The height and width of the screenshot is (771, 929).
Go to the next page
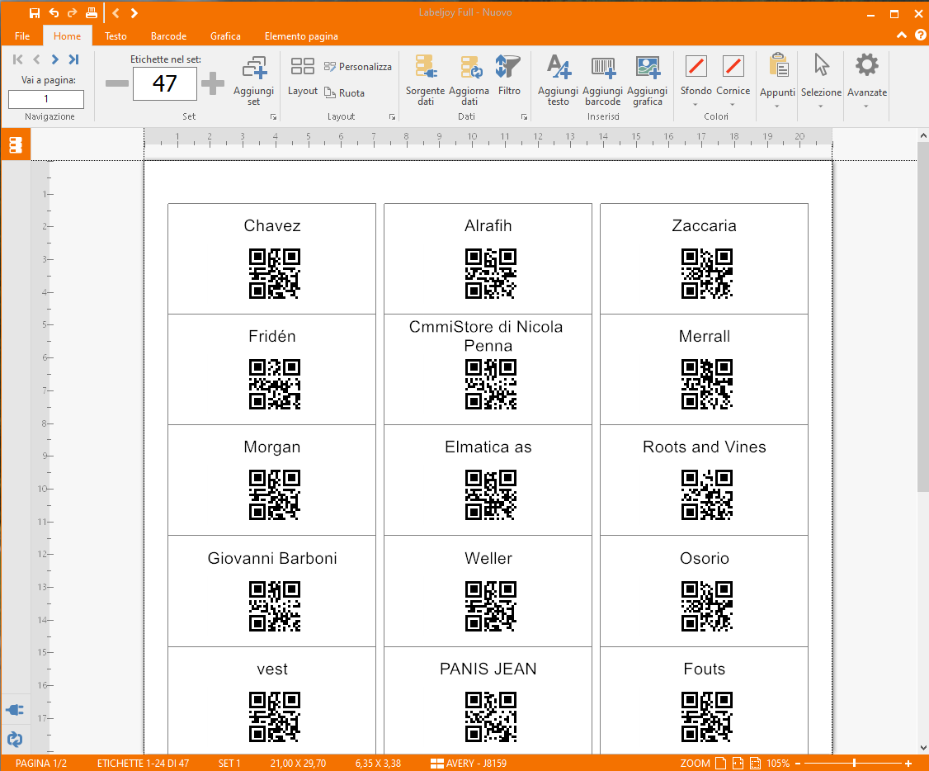[55, 59]
